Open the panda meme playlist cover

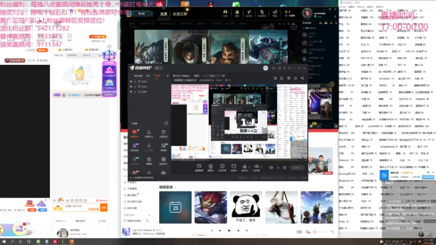pos(246,207)
